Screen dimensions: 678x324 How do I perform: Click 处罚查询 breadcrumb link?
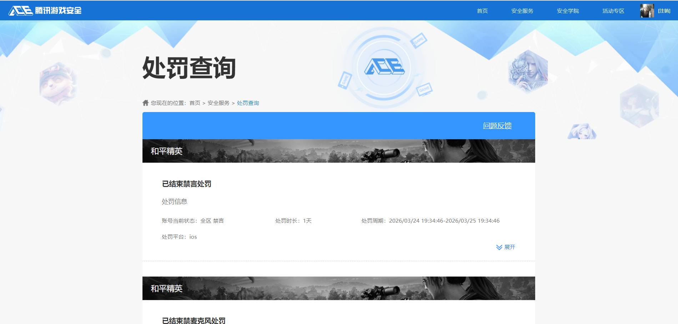click(248, 103)
